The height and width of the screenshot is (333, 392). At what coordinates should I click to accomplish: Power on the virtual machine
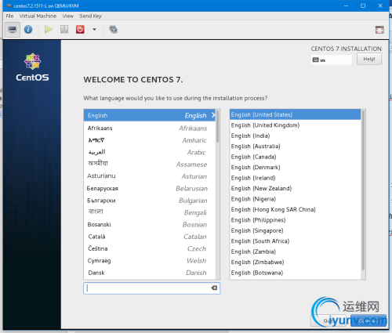tap(49, 29)
